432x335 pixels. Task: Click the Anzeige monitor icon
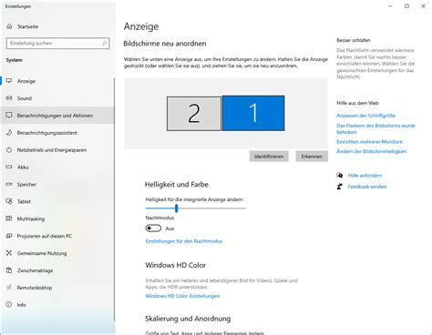[x=9, y=81]
